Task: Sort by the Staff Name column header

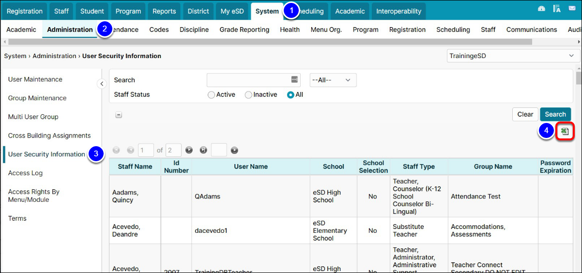Action: tap(135, 167)
